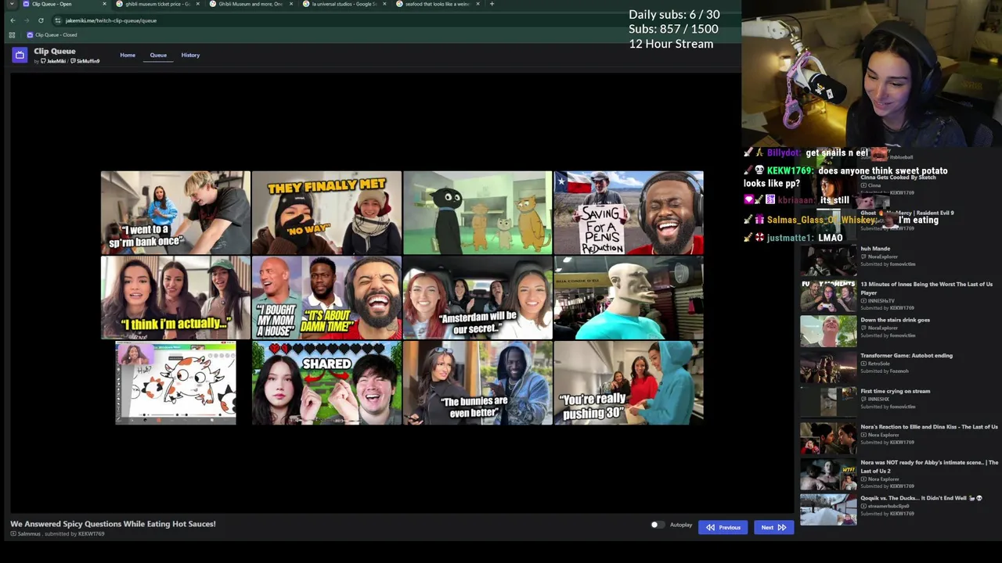Open the bookmarks apps grid icon
Image resolution: width=1002 pixels, height=563 pixels.
(12, 35)
